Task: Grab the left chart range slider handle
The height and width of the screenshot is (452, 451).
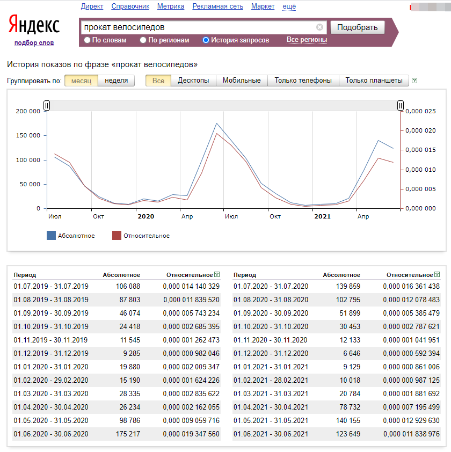Action: (x=47, y=106)
